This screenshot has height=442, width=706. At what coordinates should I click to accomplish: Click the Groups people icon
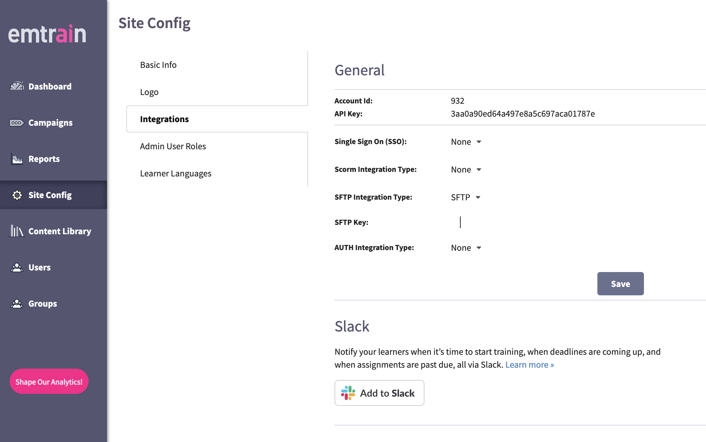(x=17, y=304)
